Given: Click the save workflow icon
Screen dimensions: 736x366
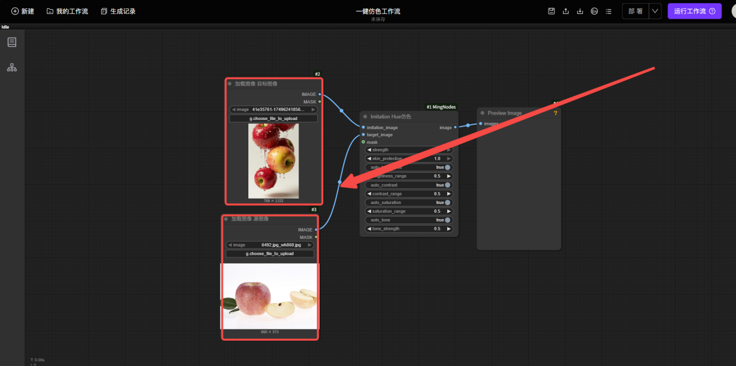Looking at the screenshot, I should [x=552, y=11].
